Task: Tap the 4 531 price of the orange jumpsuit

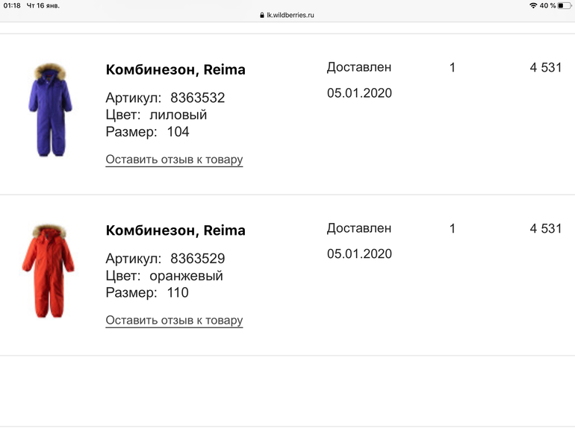Action: 545,228
